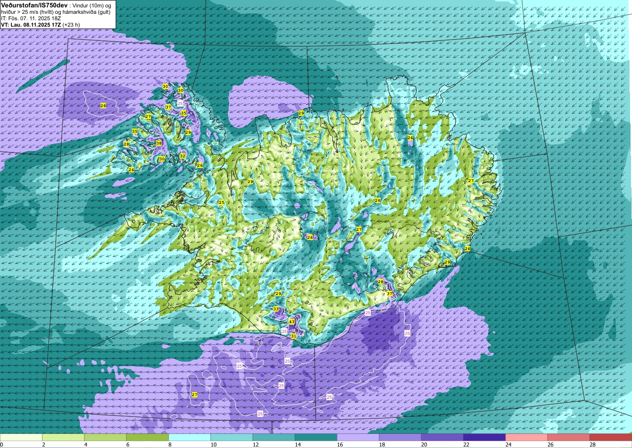Image resolution: width=632 pixels, height=448 pixels.
Task: Click the 'IT: Fös. 07. 11. 2025 18Z' line
Action: [x=31, y=18]
